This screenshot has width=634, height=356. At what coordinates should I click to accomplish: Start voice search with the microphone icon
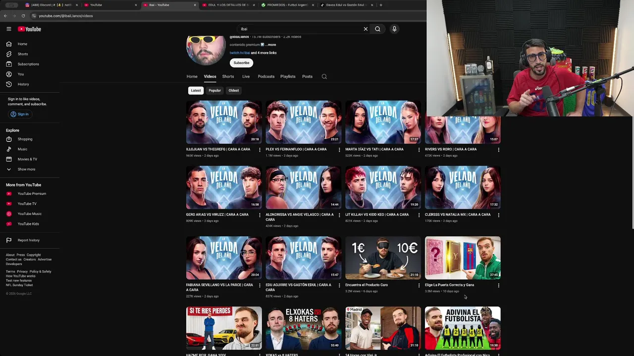click(394, 29)
